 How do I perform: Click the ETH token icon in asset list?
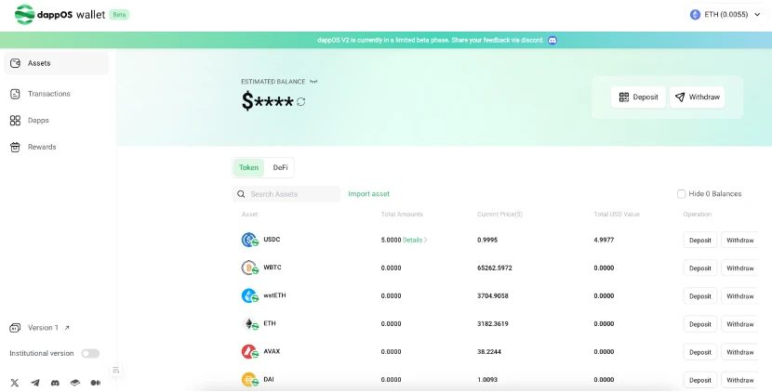[249, 323]
